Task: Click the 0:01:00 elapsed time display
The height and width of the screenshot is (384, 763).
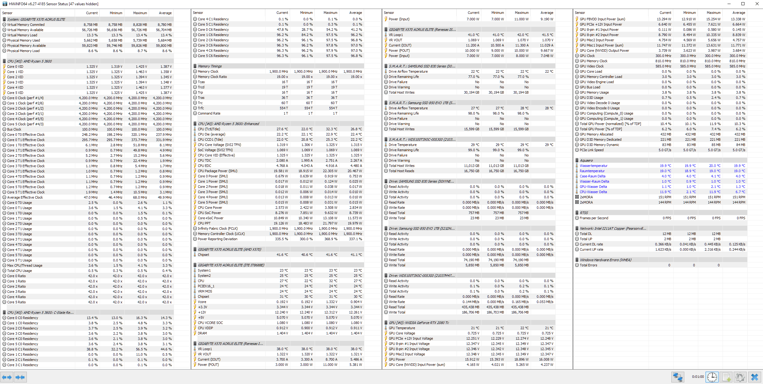Action: [x=698, y=377]
